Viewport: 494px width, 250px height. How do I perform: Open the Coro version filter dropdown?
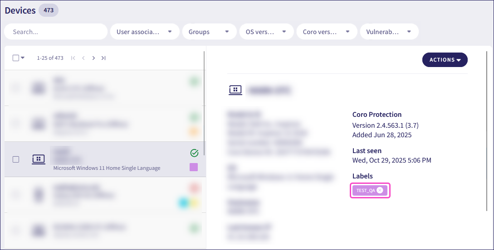(x=327, y=32)
